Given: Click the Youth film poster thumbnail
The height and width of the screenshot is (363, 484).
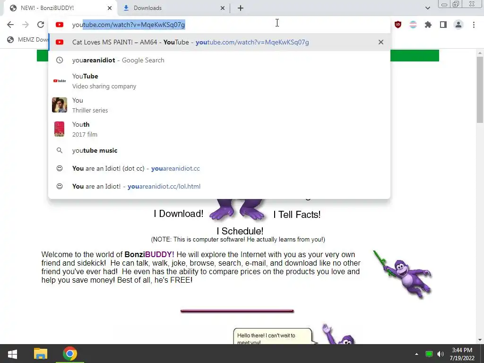Looking at the screenshot, I should coord(60,129).
